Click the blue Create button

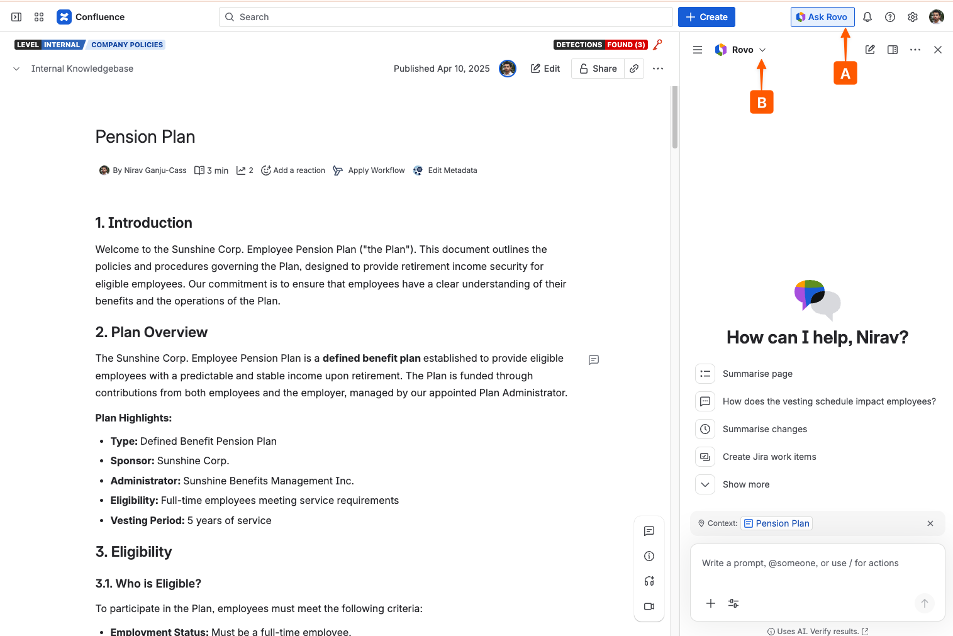(706, 17)
